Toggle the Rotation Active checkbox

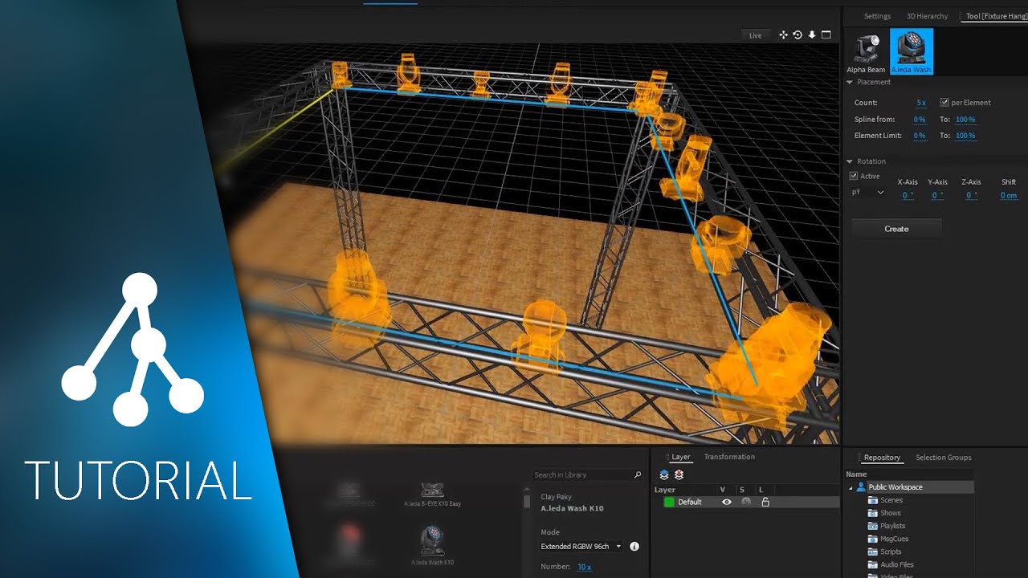(855, 176)
